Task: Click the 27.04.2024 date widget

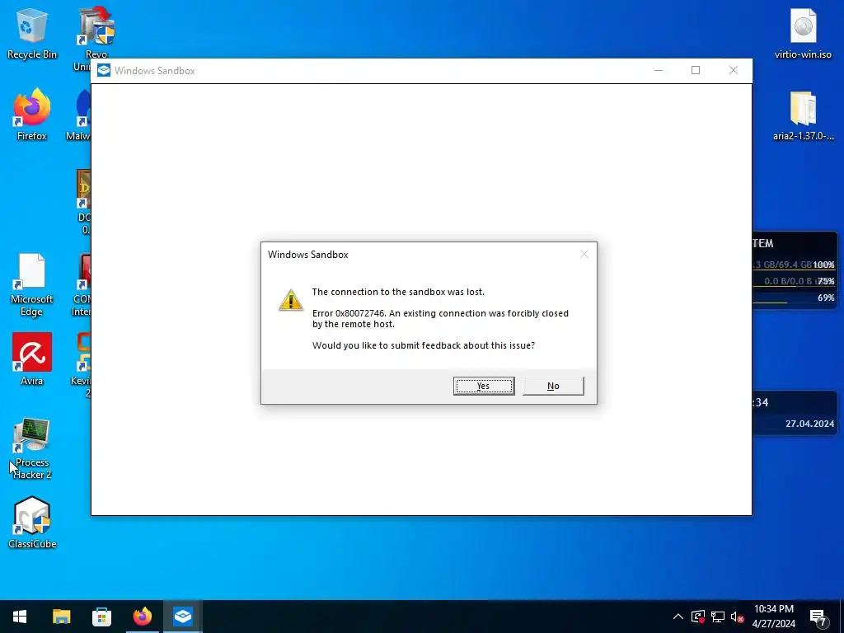Action: [809, 424]
